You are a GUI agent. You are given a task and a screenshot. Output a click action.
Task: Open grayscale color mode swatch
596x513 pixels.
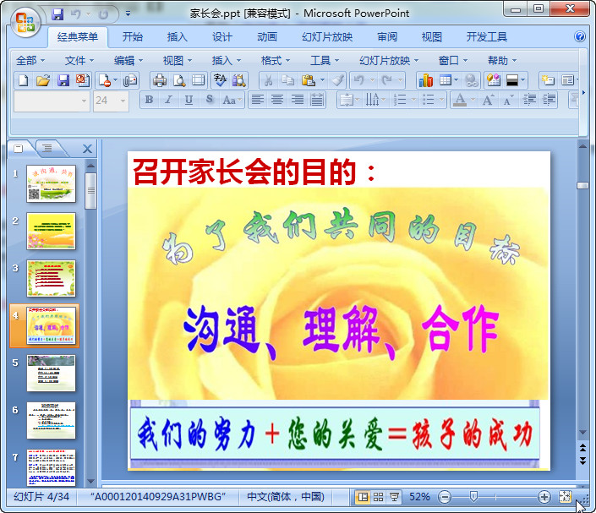click(512, 80)
